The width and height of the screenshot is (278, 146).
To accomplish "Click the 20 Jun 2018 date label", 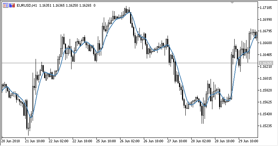I will [x=11, y=141].
